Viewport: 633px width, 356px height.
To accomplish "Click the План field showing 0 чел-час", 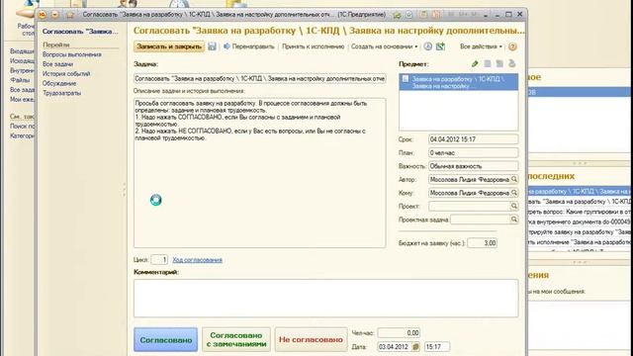I will pyautogui.click(x=473, y=152).
